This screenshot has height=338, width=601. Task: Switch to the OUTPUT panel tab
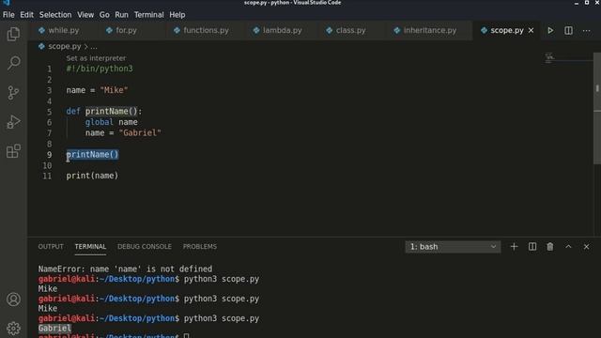click(51, 246)
